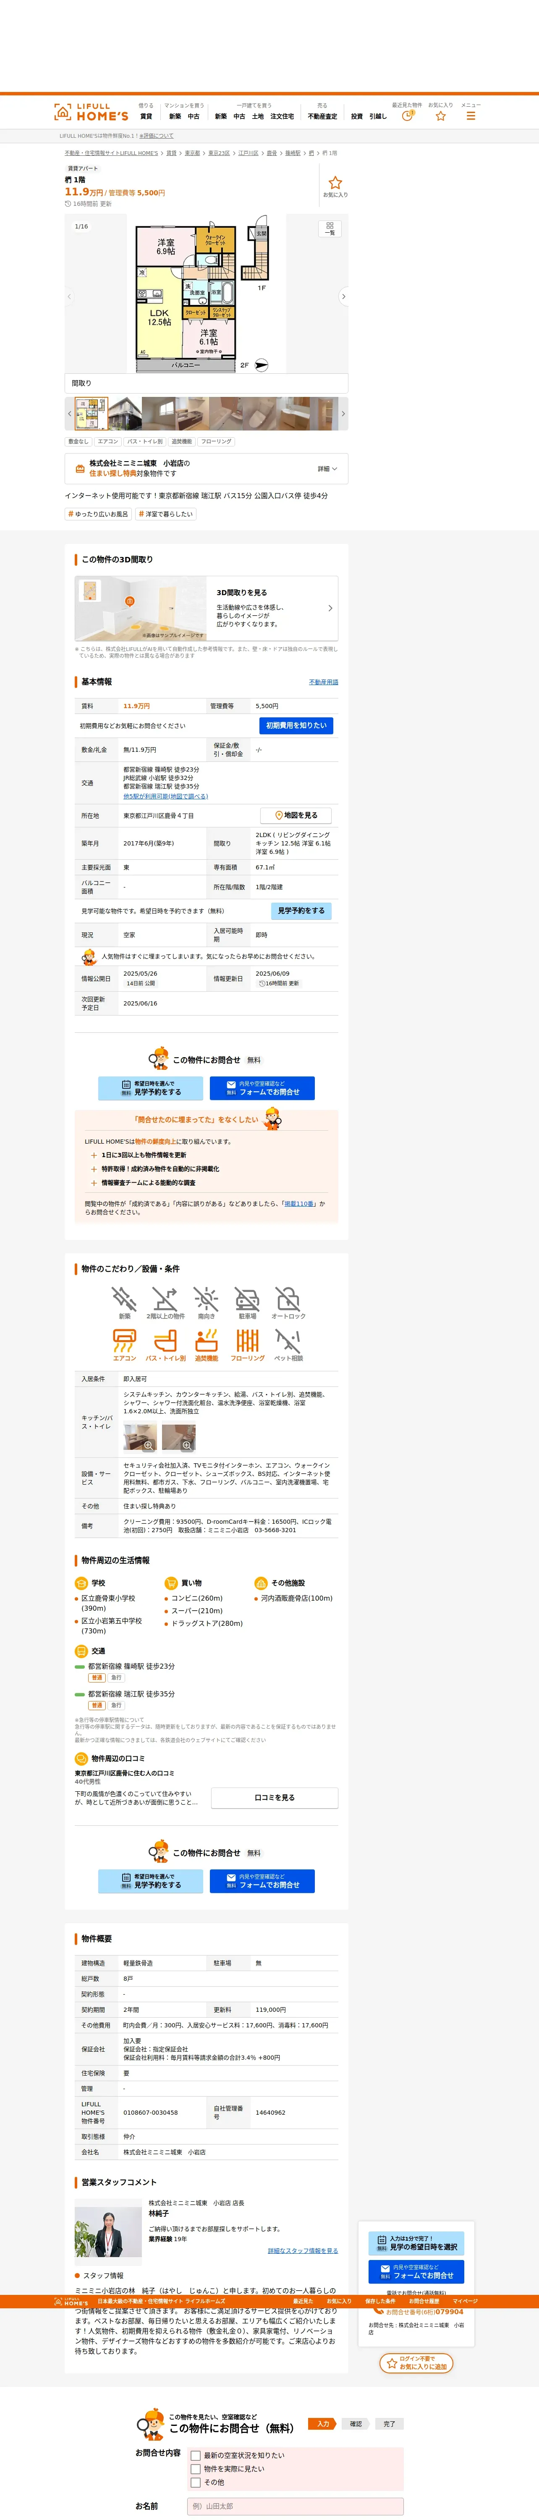Viewport: 539px width, 2520px height.
Task: Open the 一覧 photo grid view
Action: [x=330, y=228]
